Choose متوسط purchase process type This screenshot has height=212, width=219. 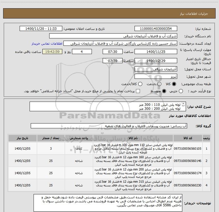164,91
